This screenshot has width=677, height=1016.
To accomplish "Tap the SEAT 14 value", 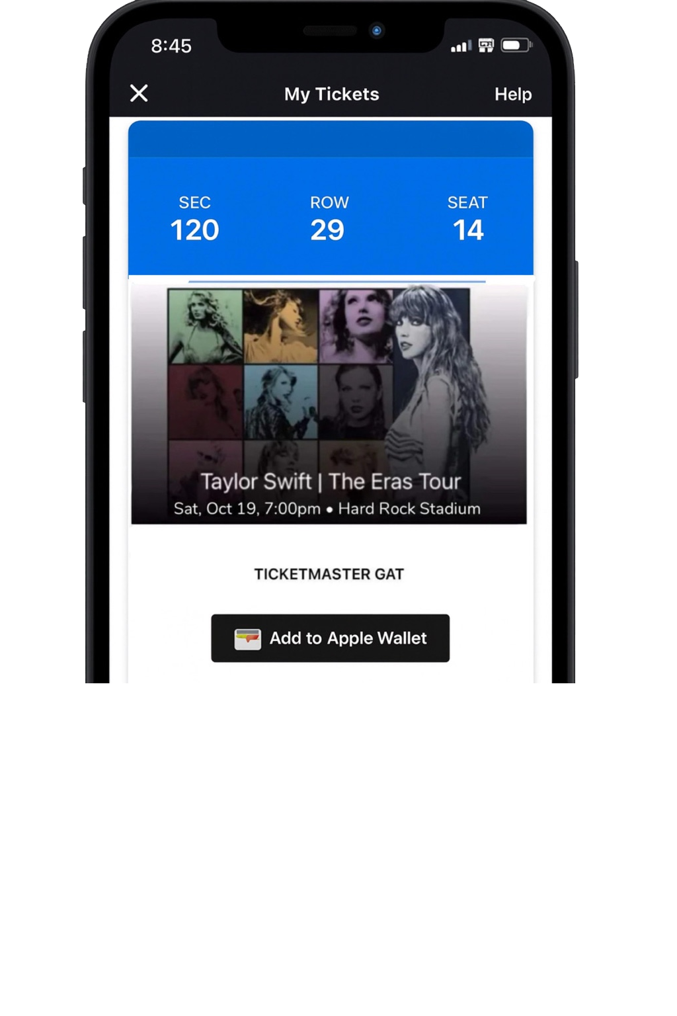I will pyautogui.click(x=468, y=230).
